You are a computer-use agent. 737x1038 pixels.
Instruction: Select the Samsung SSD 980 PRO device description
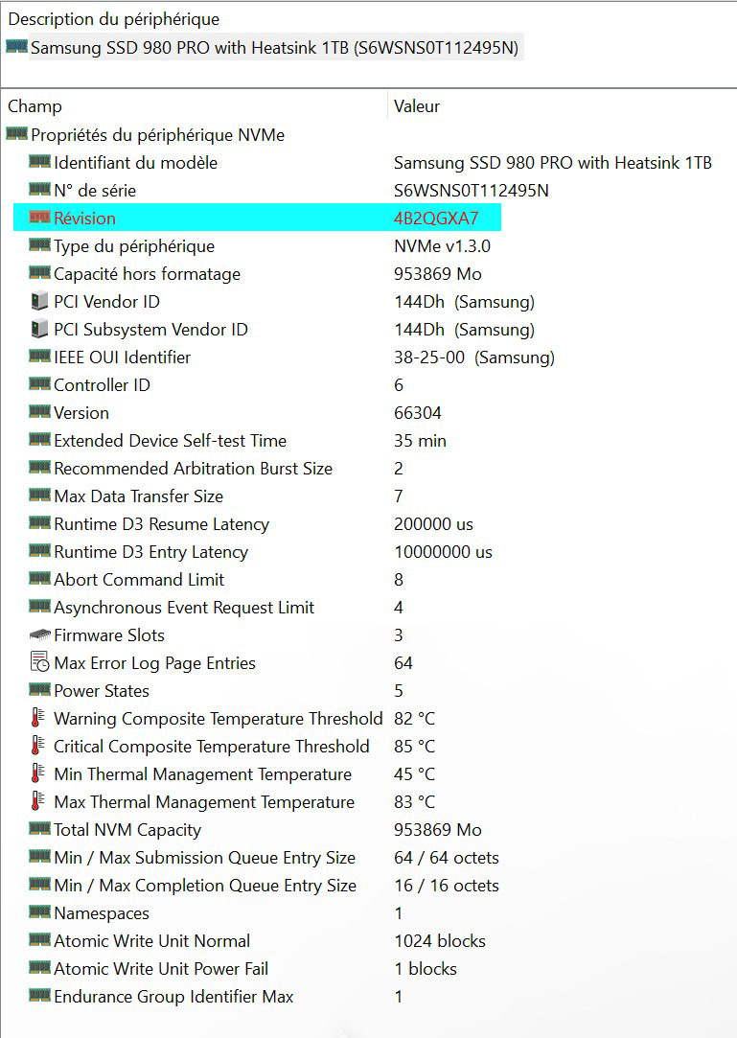(x=275, y=48)
